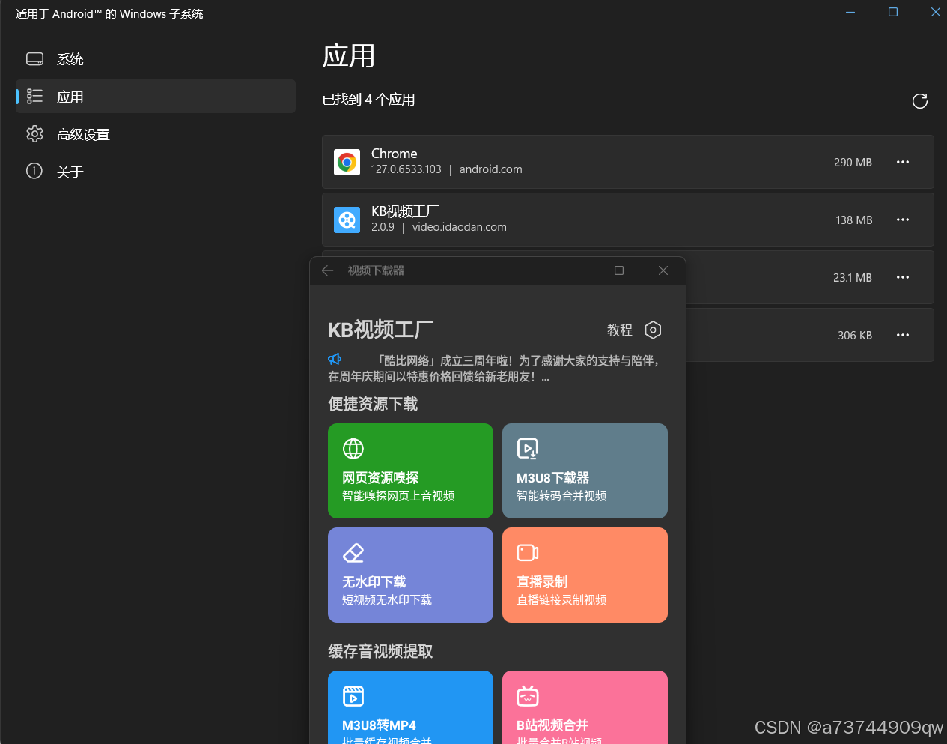Open the 直播录制 card
This screenshot has width=947, height=744.
pyautogui.click(x=585, y=575)
